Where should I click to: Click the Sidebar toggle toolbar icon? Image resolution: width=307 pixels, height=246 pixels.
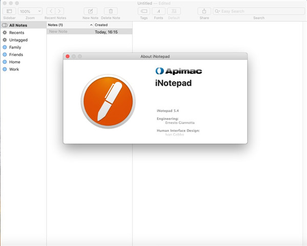click(x=9, y=11)
